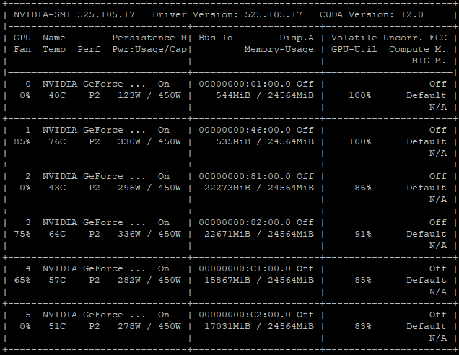Click bus ID 00000000:81:00.0

point(245,176)
